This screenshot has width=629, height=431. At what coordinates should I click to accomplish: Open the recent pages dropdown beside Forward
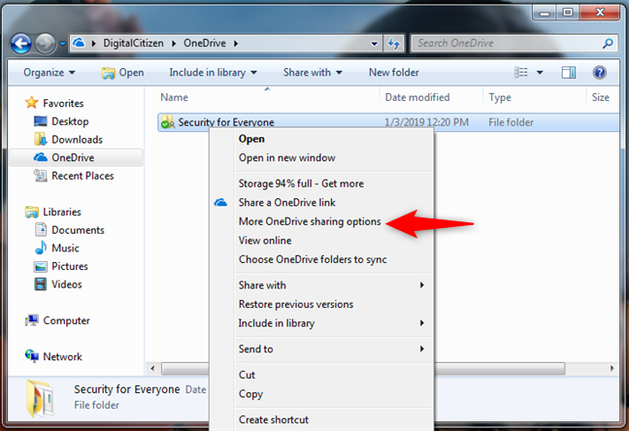point(62,44)
